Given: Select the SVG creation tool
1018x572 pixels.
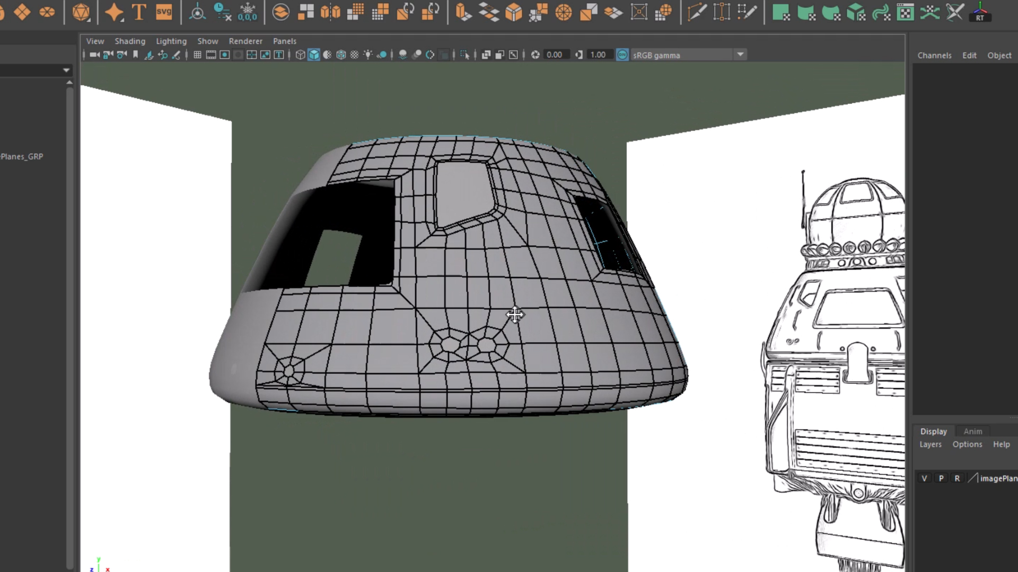Looking at the screenshot, I should click(x=164, y=12).
